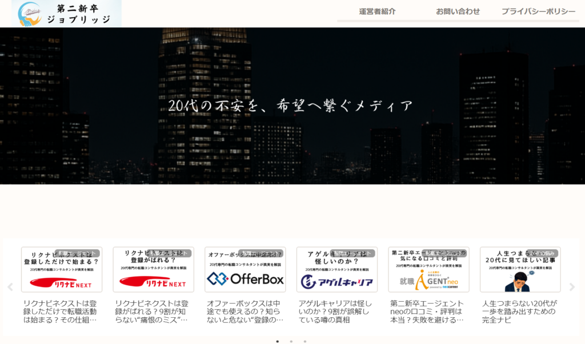Open article link アゲルキャリアは怪しいのか
The height and width of the screenshot is (344, 585).
[335, 311]
